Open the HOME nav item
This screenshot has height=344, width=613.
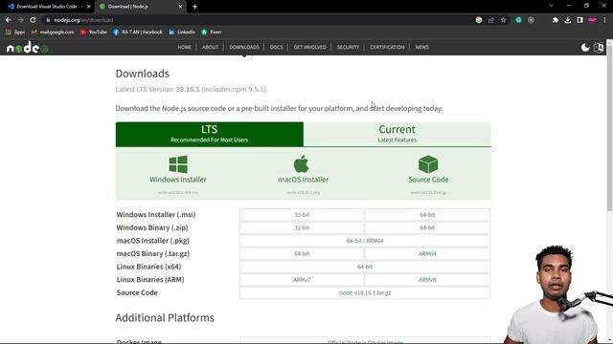pyautogui.click(x=185, y=47)
